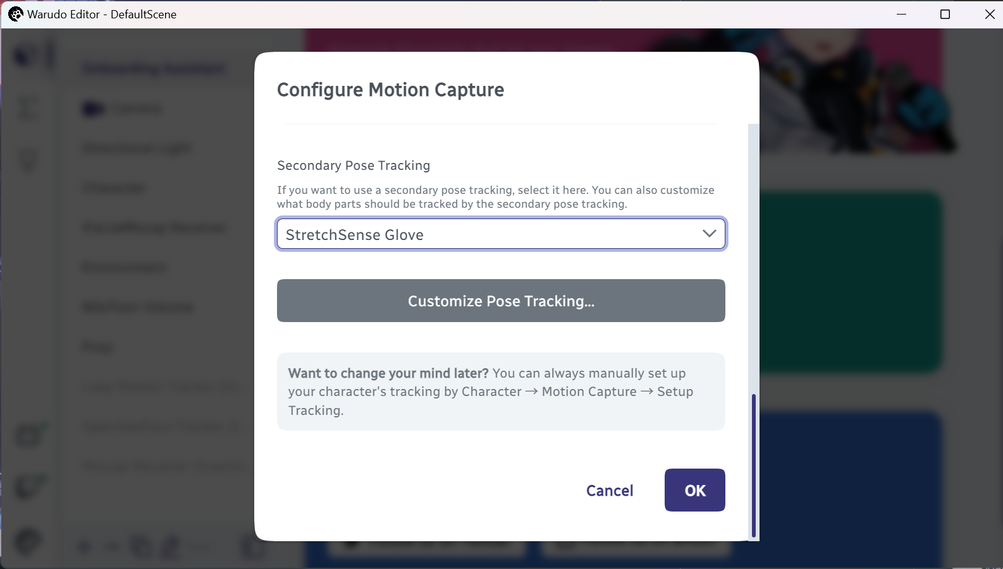Open the third sidebar icon with the bulb shape
Viewport: 1003px width, 569px height.
tap(28, 159)
